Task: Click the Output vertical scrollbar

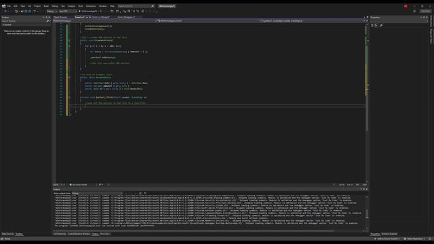Action: 367,212
